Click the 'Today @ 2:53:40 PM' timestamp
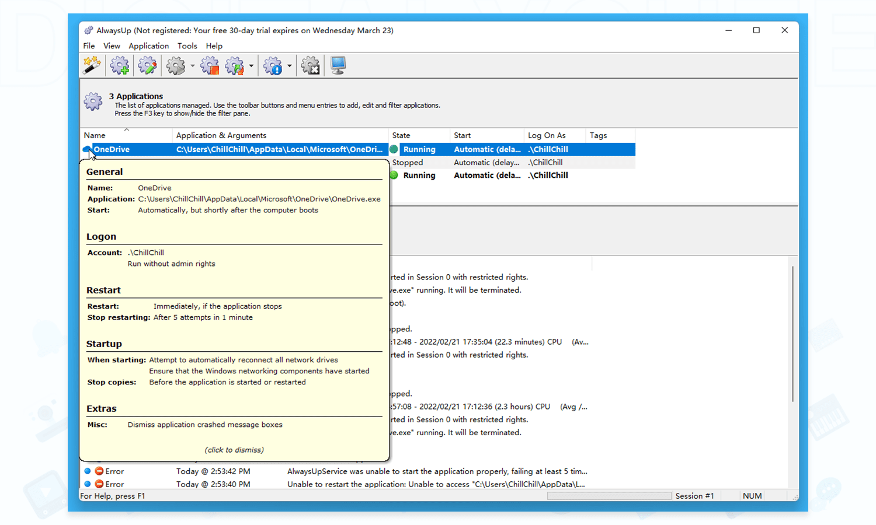This screenshot has width=876, height=525. pos(213,484)
